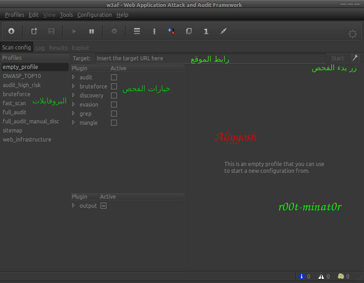Screen dimensions: 364x283
Task: Enable the audit plugin checkbox
Action: pos(114,77)
